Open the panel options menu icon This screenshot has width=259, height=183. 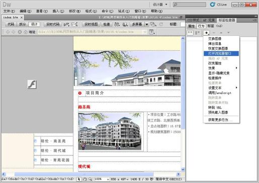coord(254,20)
